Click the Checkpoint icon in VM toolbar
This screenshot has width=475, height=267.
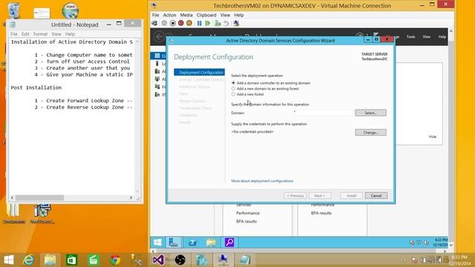(217, 23)
